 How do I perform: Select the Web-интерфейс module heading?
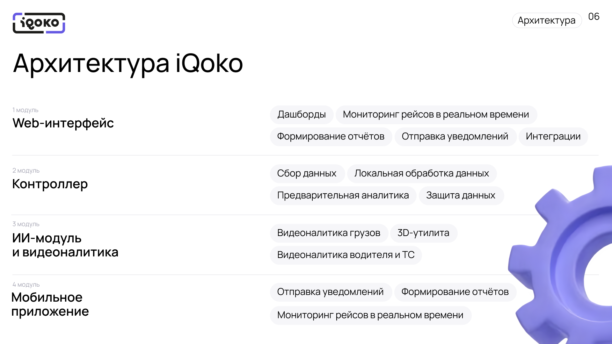click(63, 123)
